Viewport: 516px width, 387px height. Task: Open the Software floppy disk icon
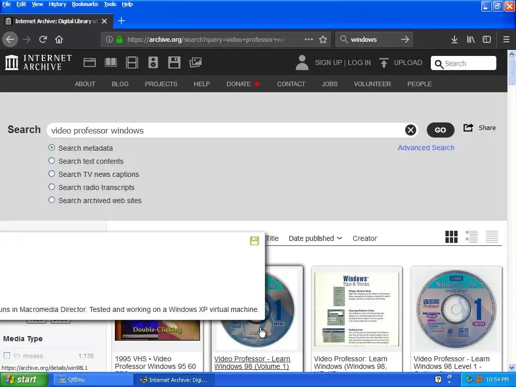[x=174, y=62]
